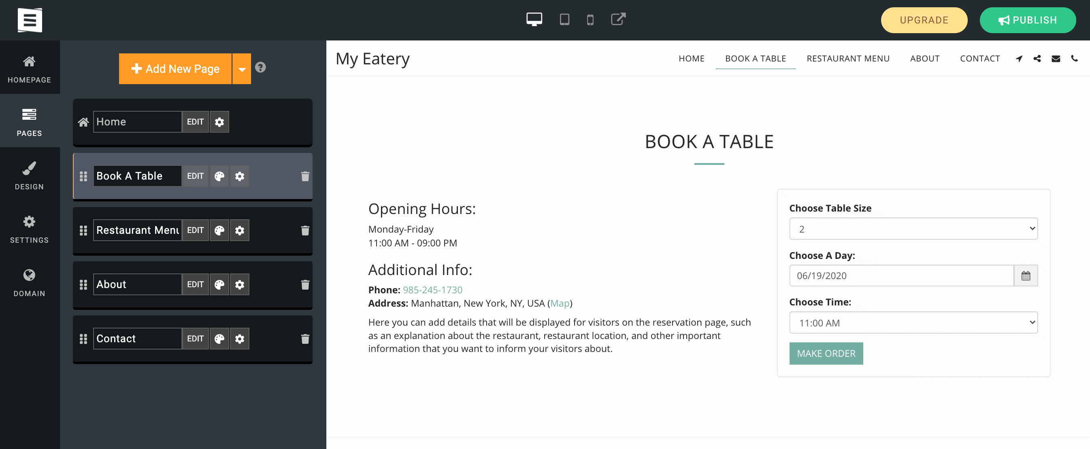Grab drag handle of Restaurant Menu row
Viewport: 1090px width, 449px height.
tap(83, 231)
